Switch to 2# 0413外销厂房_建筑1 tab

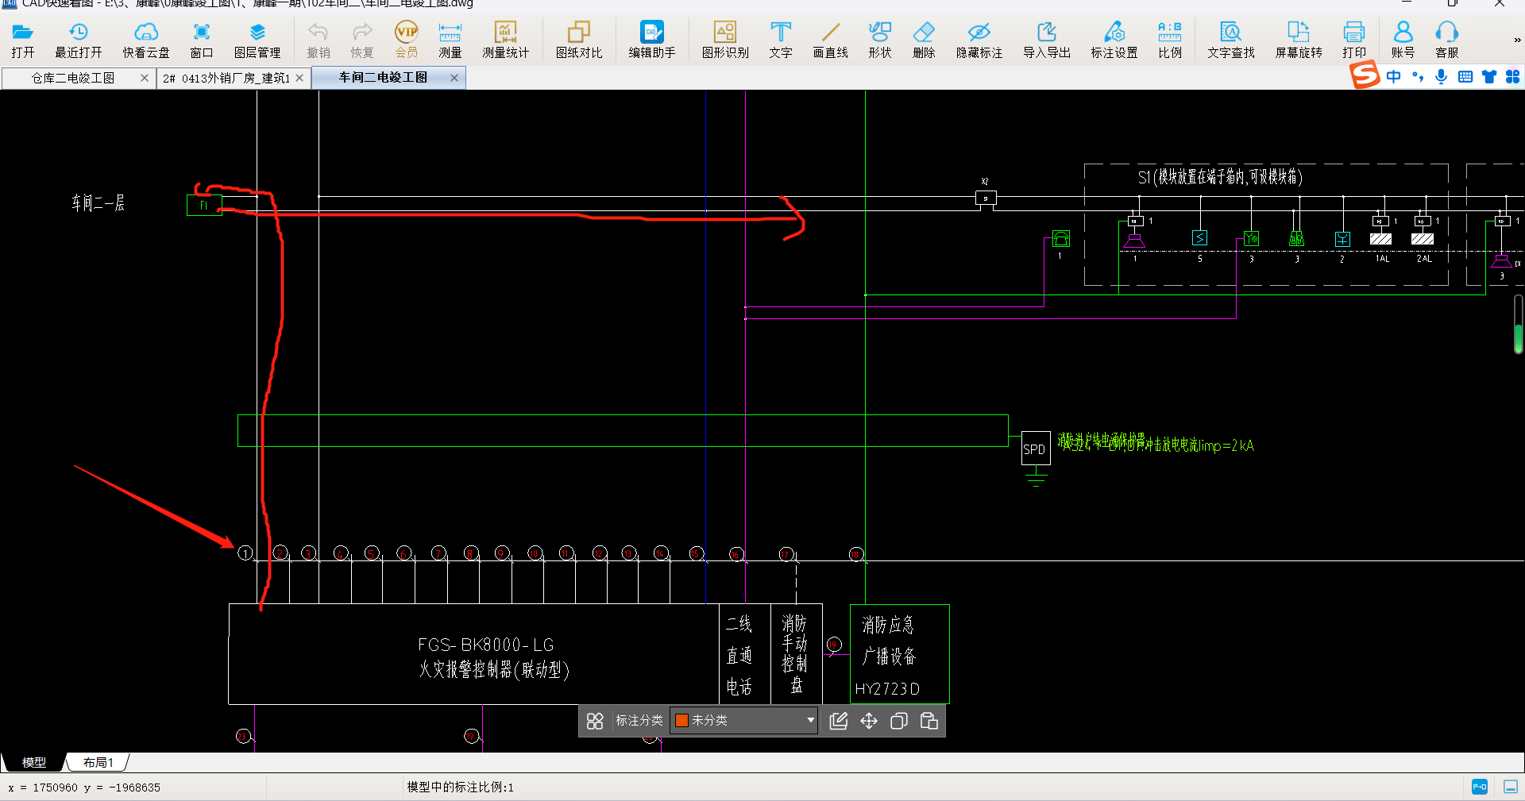pos(226,78)
